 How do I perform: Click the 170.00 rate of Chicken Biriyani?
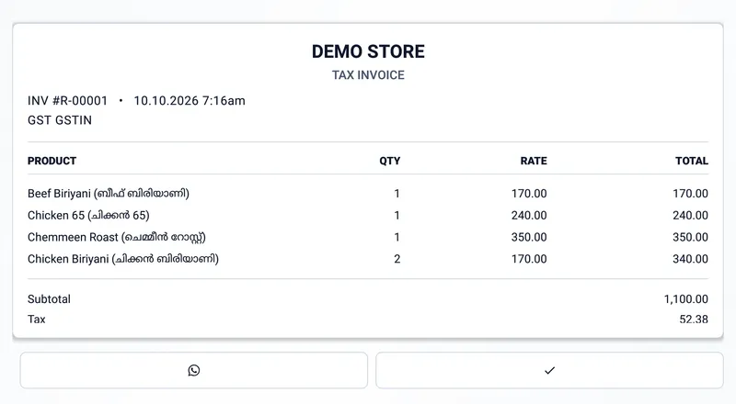[x=529, y=259]
